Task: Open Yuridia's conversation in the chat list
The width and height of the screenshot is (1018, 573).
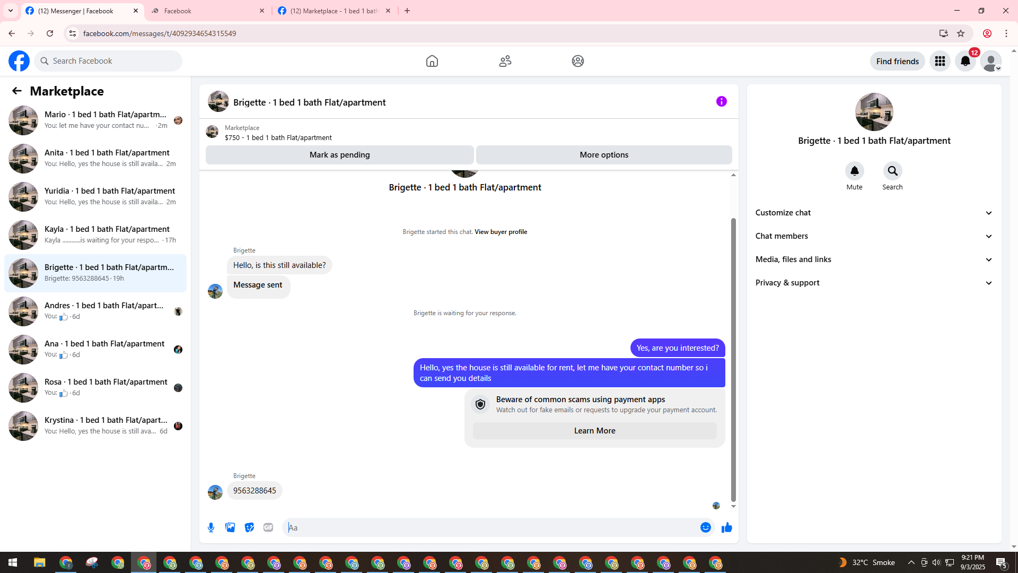Action: coord(95,197)
